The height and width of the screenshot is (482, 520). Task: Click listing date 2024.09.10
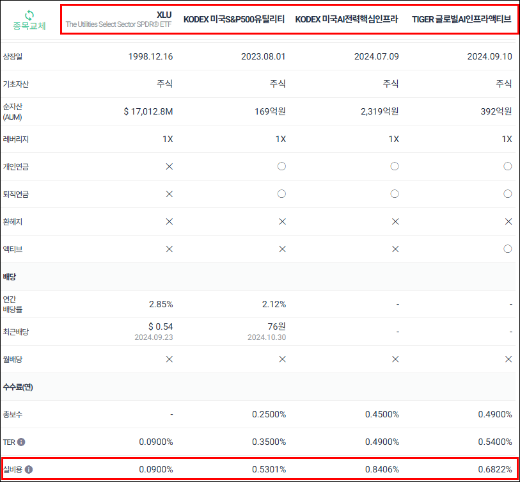(489, 57)
